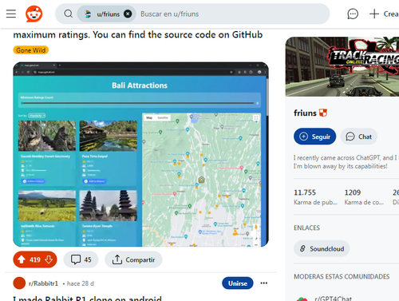Open the r/Rabbitr1 community link
Screen dimensions: 399x301
[x=43, y=283]
